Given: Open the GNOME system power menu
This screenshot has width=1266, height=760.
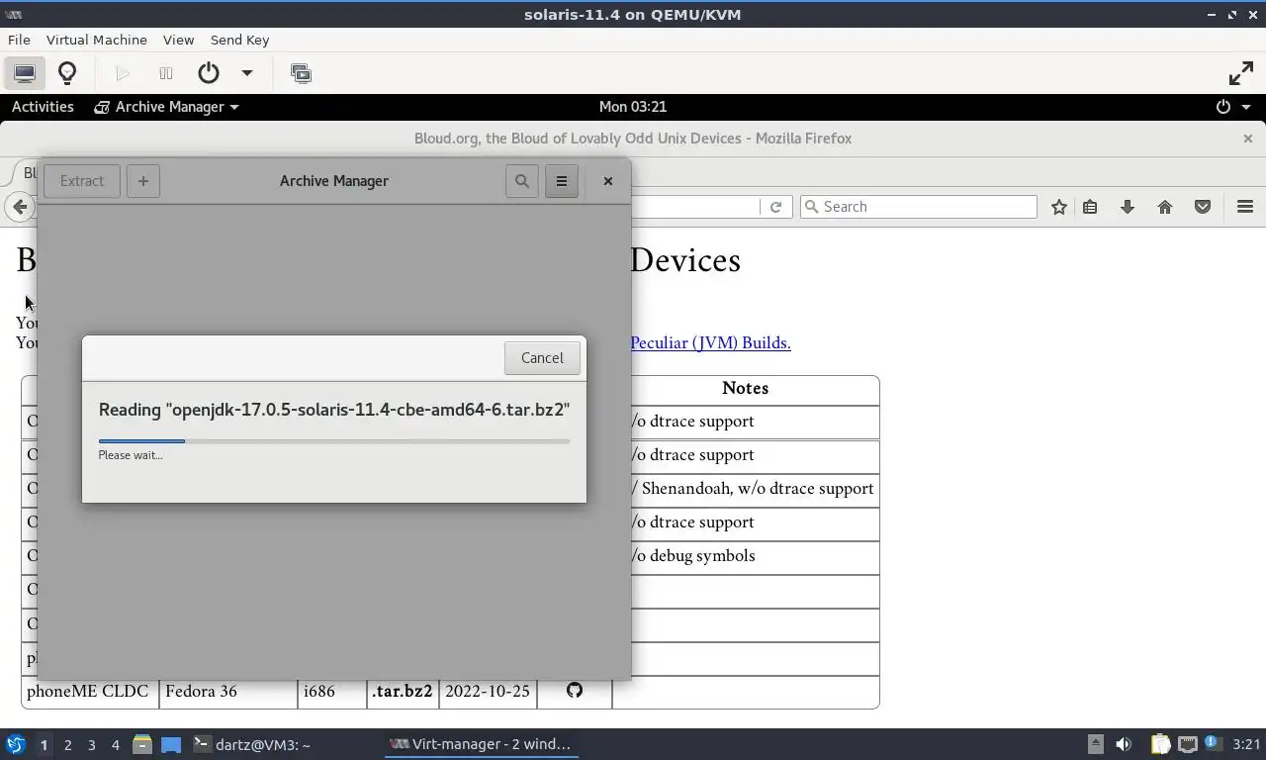Looking at the screenshot, I should (x=1233, y=107).
